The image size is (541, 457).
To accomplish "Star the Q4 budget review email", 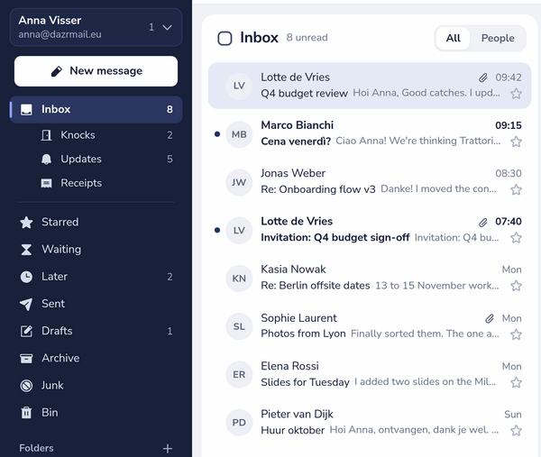I will 516,94.
